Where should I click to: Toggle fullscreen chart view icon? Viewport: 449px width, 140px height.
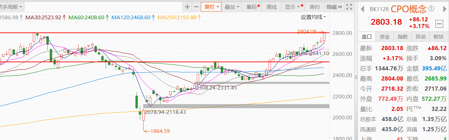[349, 6]
